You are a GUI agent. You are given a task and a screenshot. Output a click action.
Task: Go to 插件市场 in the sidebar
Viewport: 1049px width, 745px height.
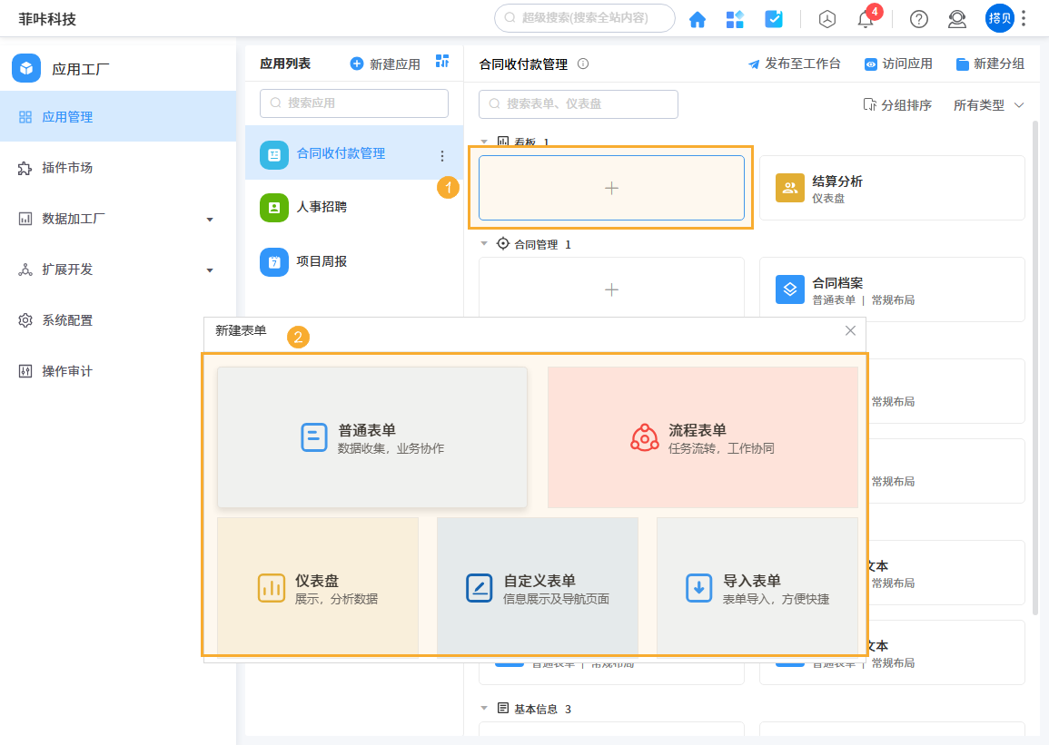68,167
